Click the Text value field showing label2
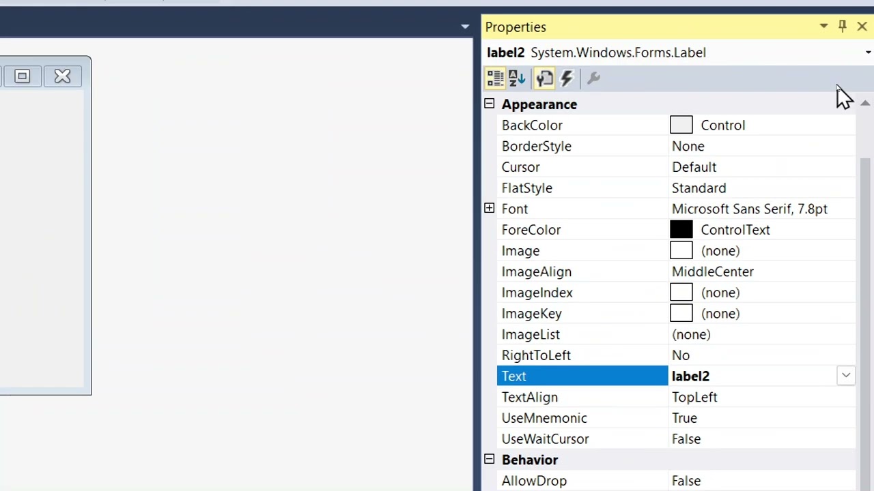 click(x=751, y=376)
